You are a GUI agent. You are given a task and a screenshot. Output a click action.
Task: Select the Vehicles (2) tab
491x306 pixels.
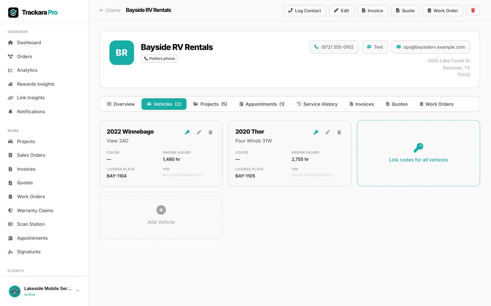(164, 104)
